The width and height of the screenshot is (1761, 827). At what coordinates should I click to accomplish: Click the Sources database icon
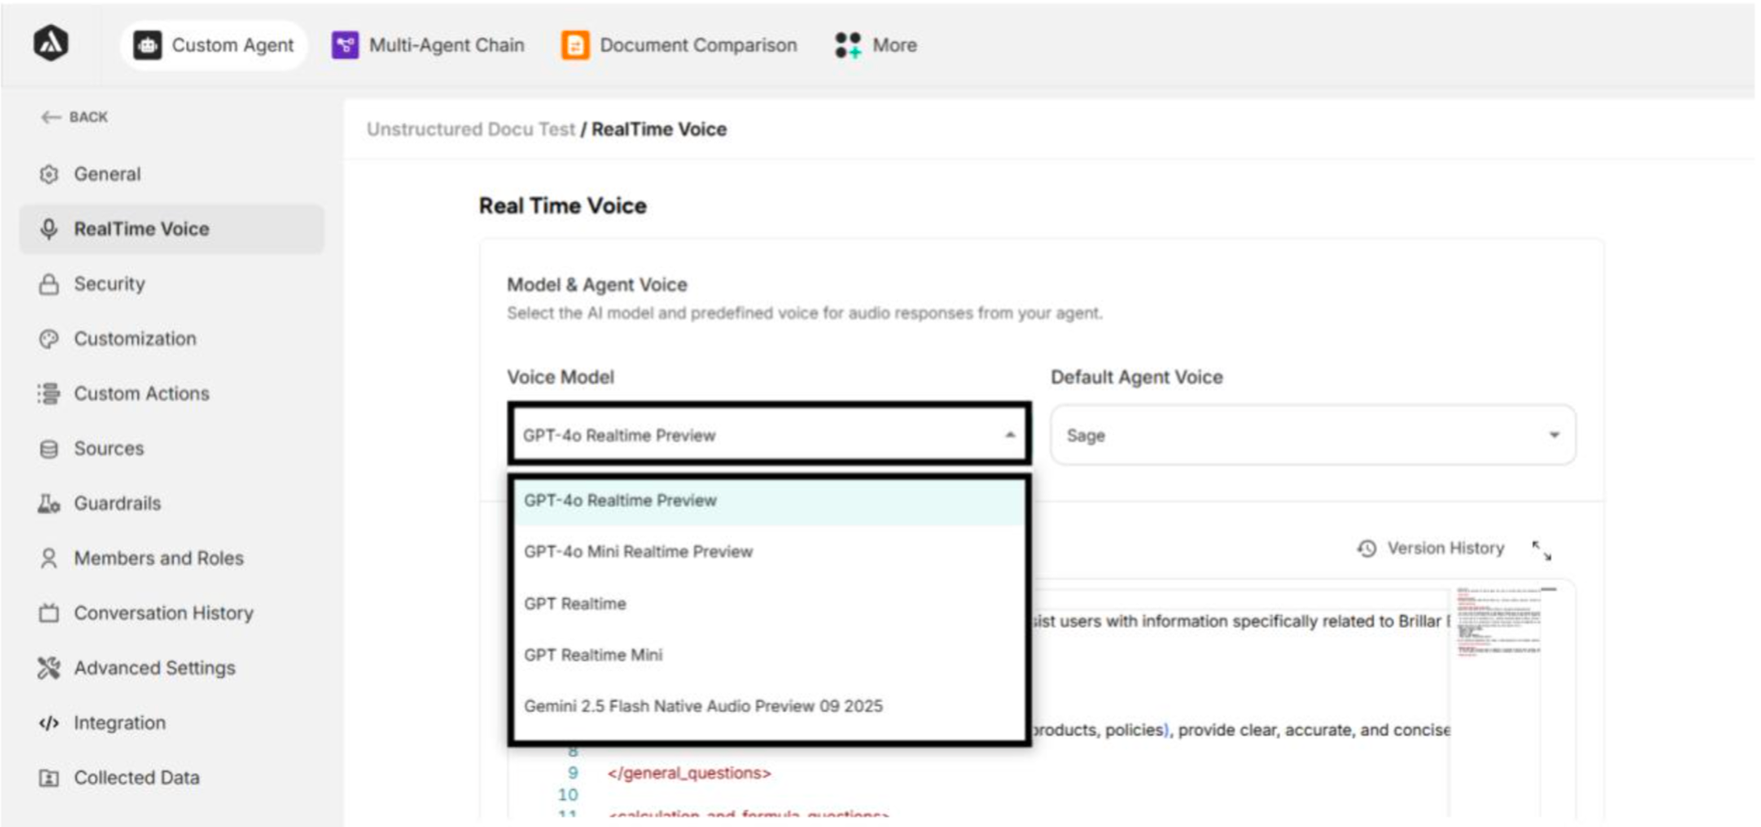point(48,448)
